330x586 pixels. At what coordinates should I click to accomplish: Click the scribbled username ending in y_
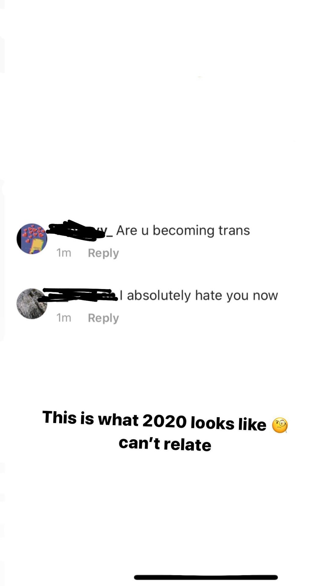click(80, 230)
